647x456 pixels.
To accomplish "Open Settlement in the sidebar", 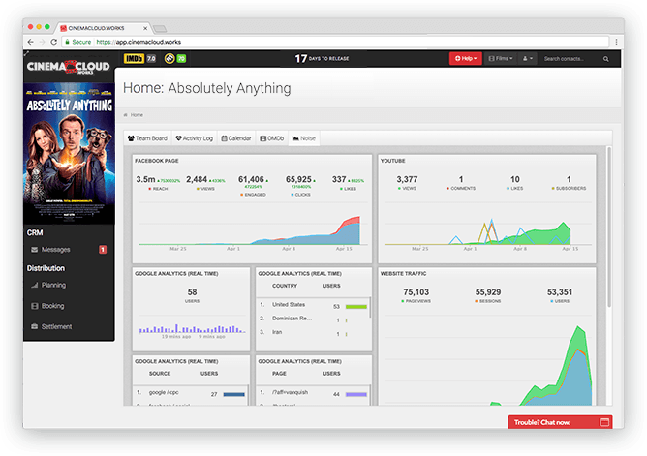I will (x=56, y=326).
